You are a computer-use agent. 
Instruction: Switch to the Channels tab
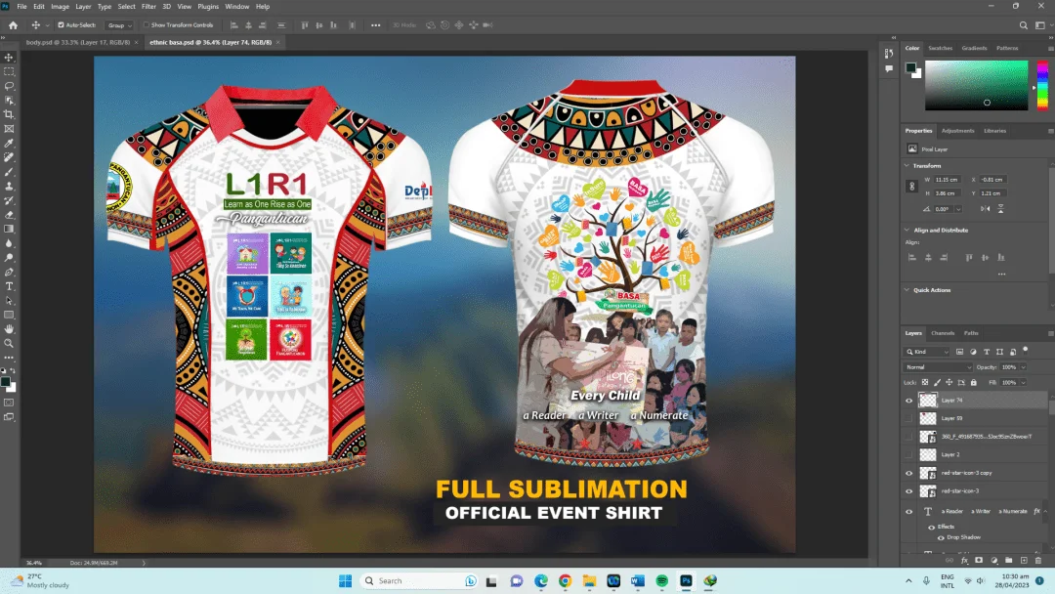click(943, 333)
